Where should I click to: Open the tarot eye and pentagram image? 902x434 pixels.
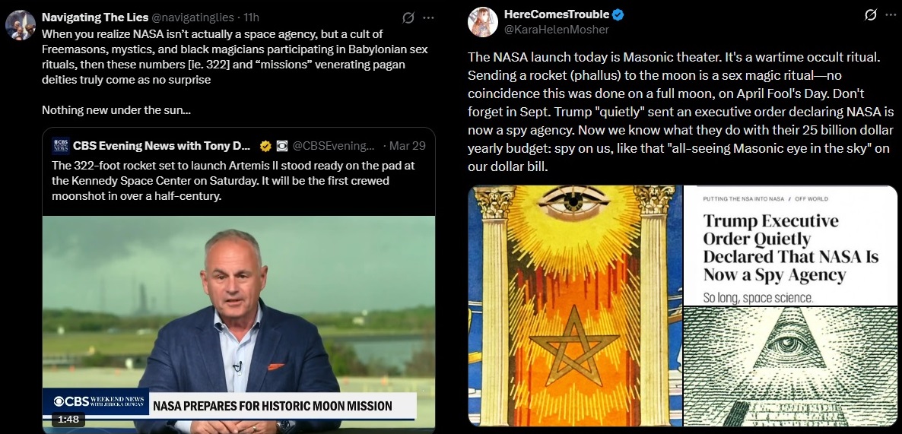(575, 306)
